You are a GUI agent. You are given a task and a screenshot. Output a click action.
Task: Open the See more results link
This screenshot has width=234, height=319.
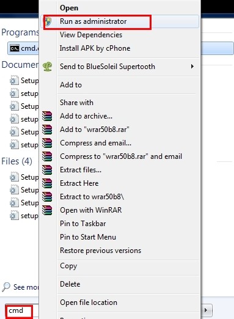pyautogui.click(x=26, y=287)
